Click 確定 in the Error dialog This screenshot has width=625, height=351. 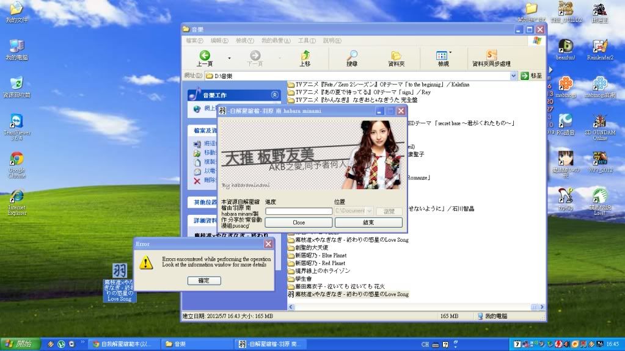[x=204, y=280]
